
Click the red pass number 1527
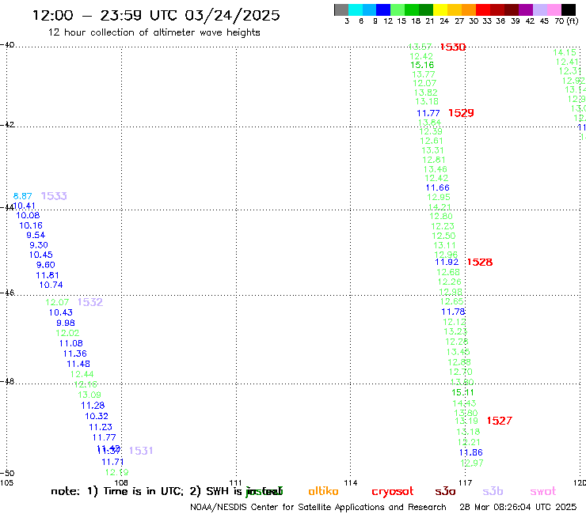tap(500, 421)
